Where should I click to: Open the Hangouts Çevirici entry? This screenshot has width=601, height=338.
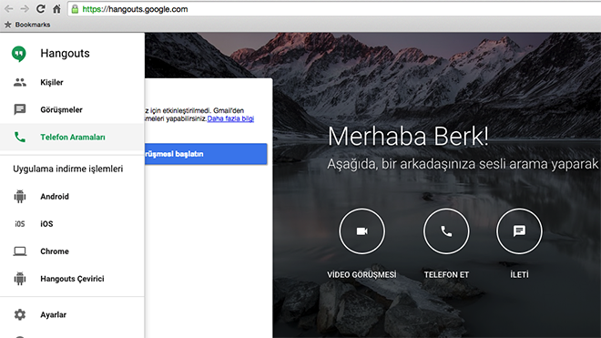tap(72, 279)
